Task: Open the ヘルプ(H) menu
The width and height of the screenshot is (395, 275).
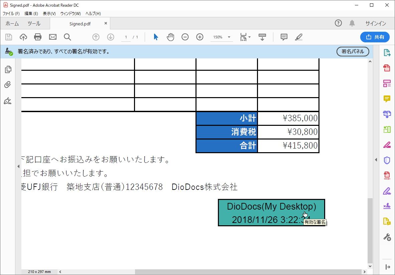Action: coord(93,14)
